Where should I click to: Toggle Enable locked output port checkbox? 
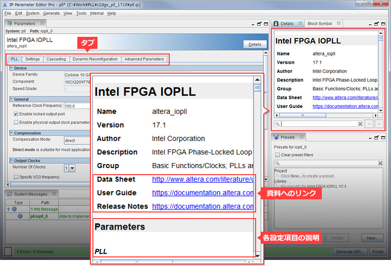[16, 114]
